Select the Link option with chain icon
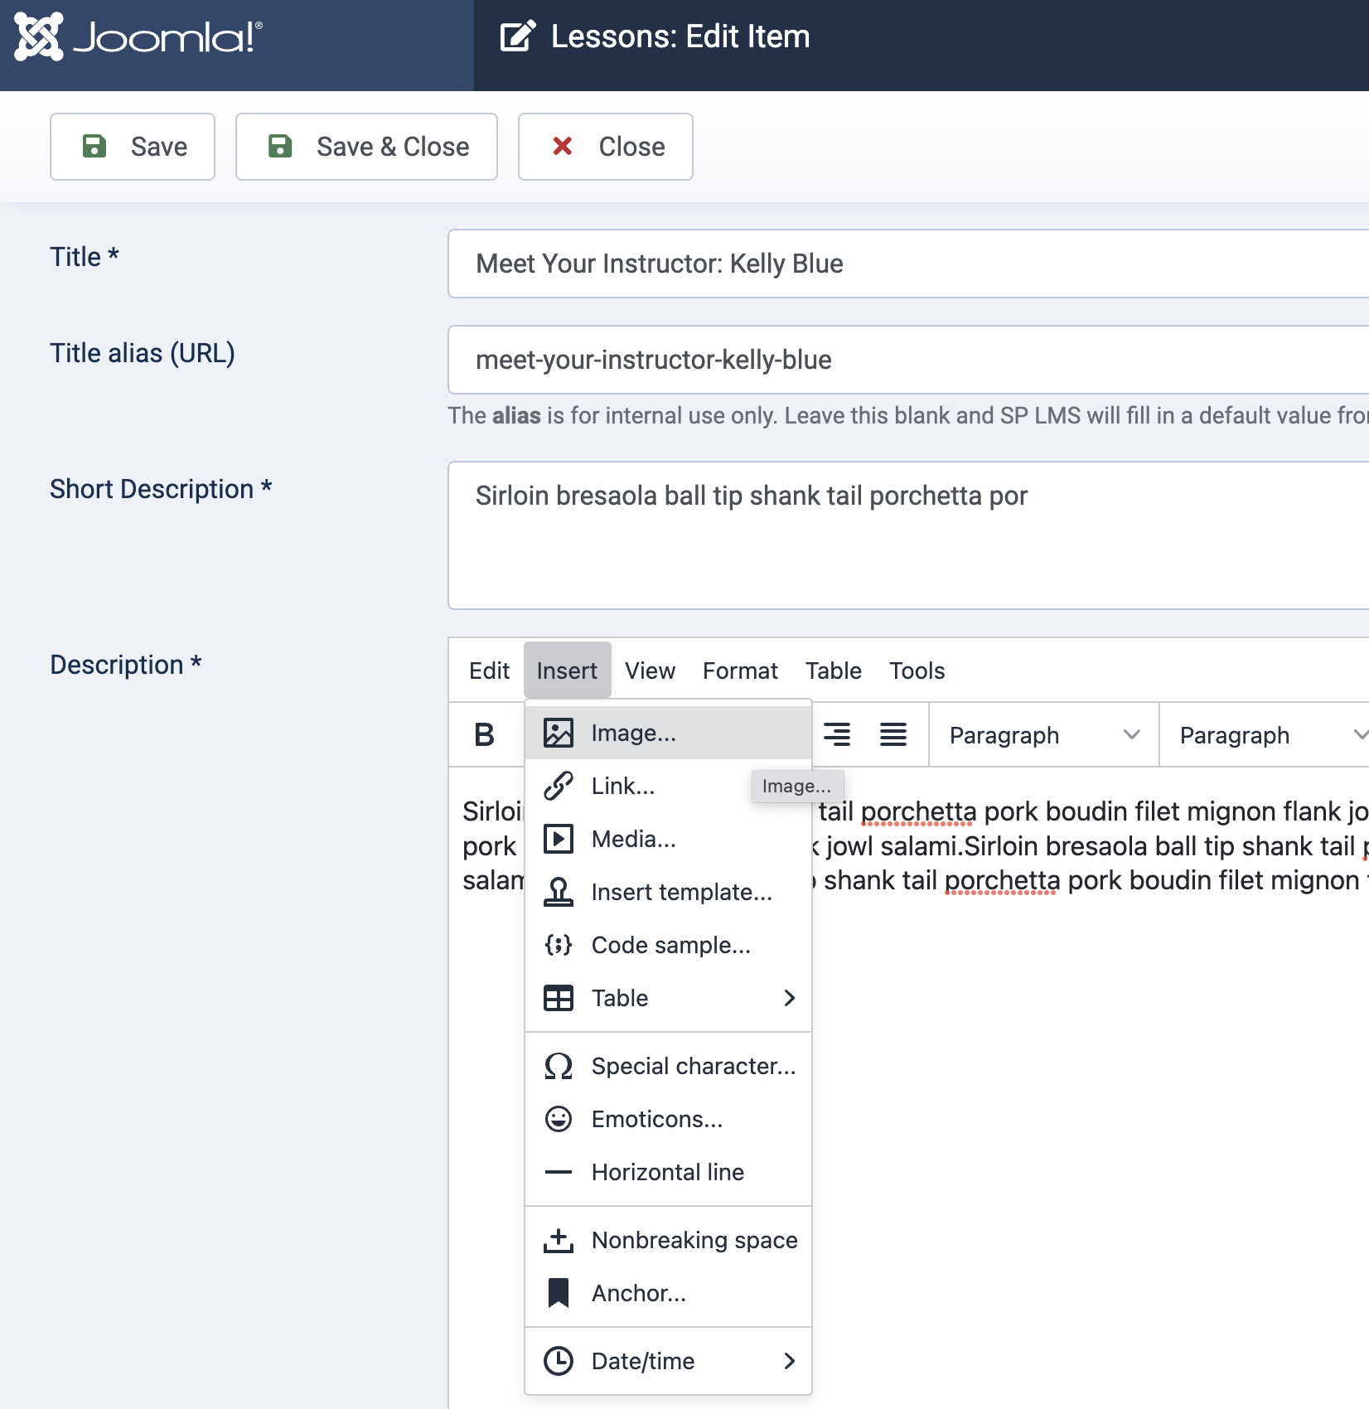The height and width of the screenshot is (1409, 1369). [623, 786]
